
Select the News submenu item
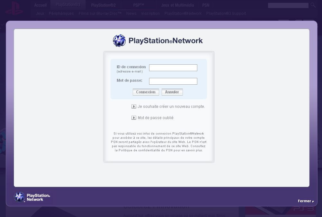tap(131, 14)
